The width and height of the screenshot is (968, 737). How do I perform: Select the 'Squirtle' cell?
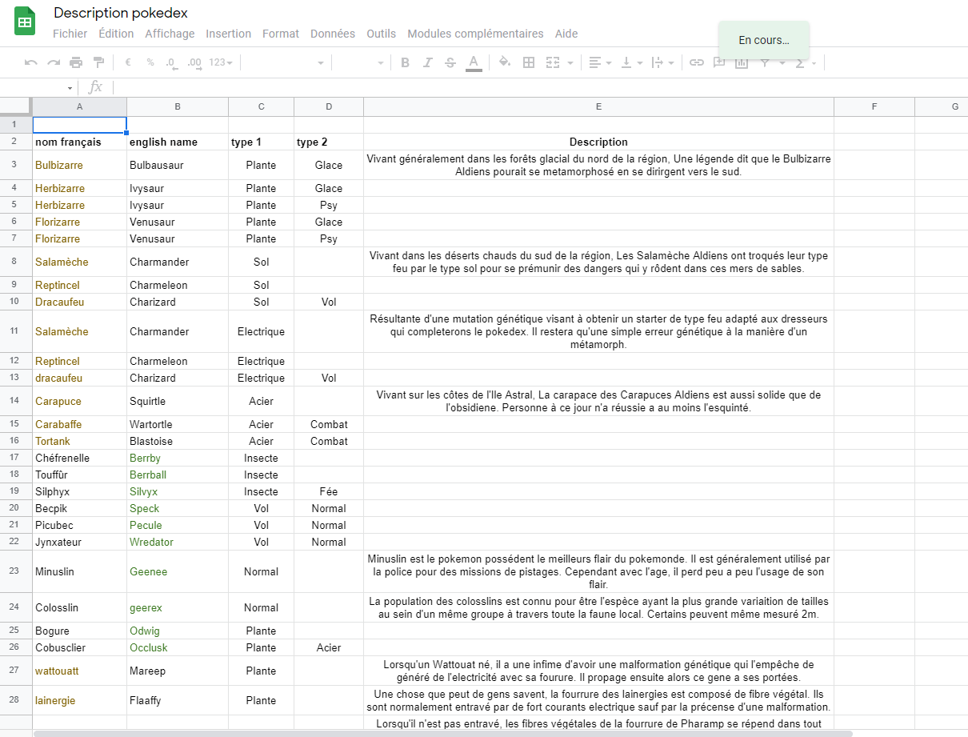point(178,401)
